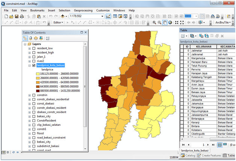Open the map scale dropdown
236x161 pixels.
pyautogui.click(x=102, y=16)
